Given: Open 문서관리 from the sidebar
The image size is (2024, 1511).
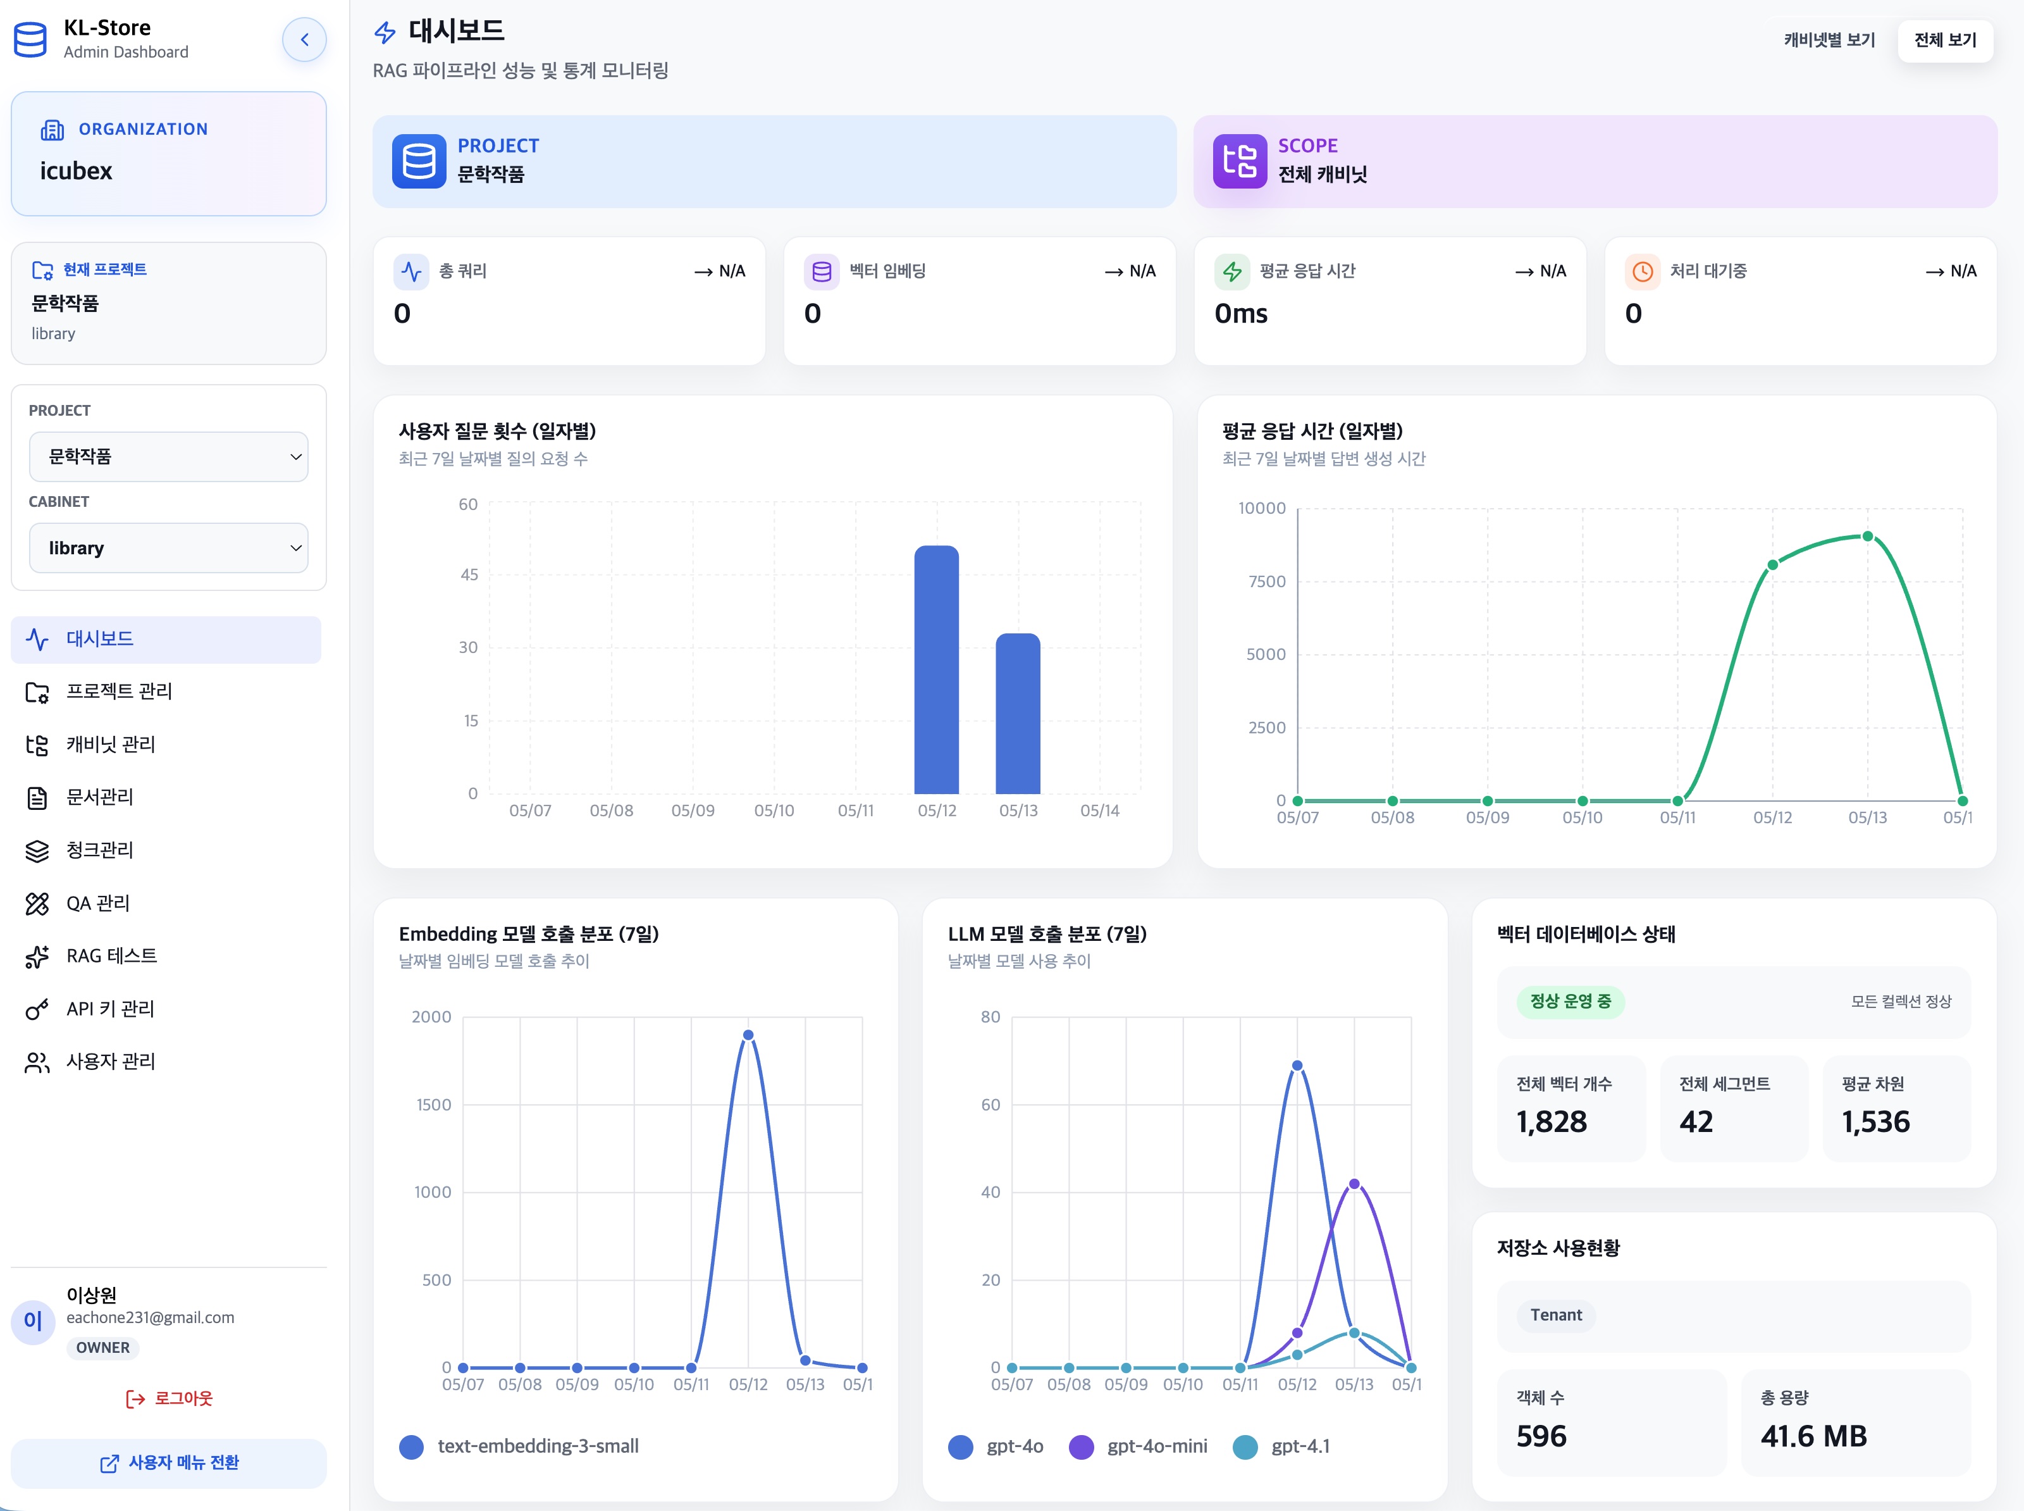Looking at the screenshot, I should coord(166,797).
